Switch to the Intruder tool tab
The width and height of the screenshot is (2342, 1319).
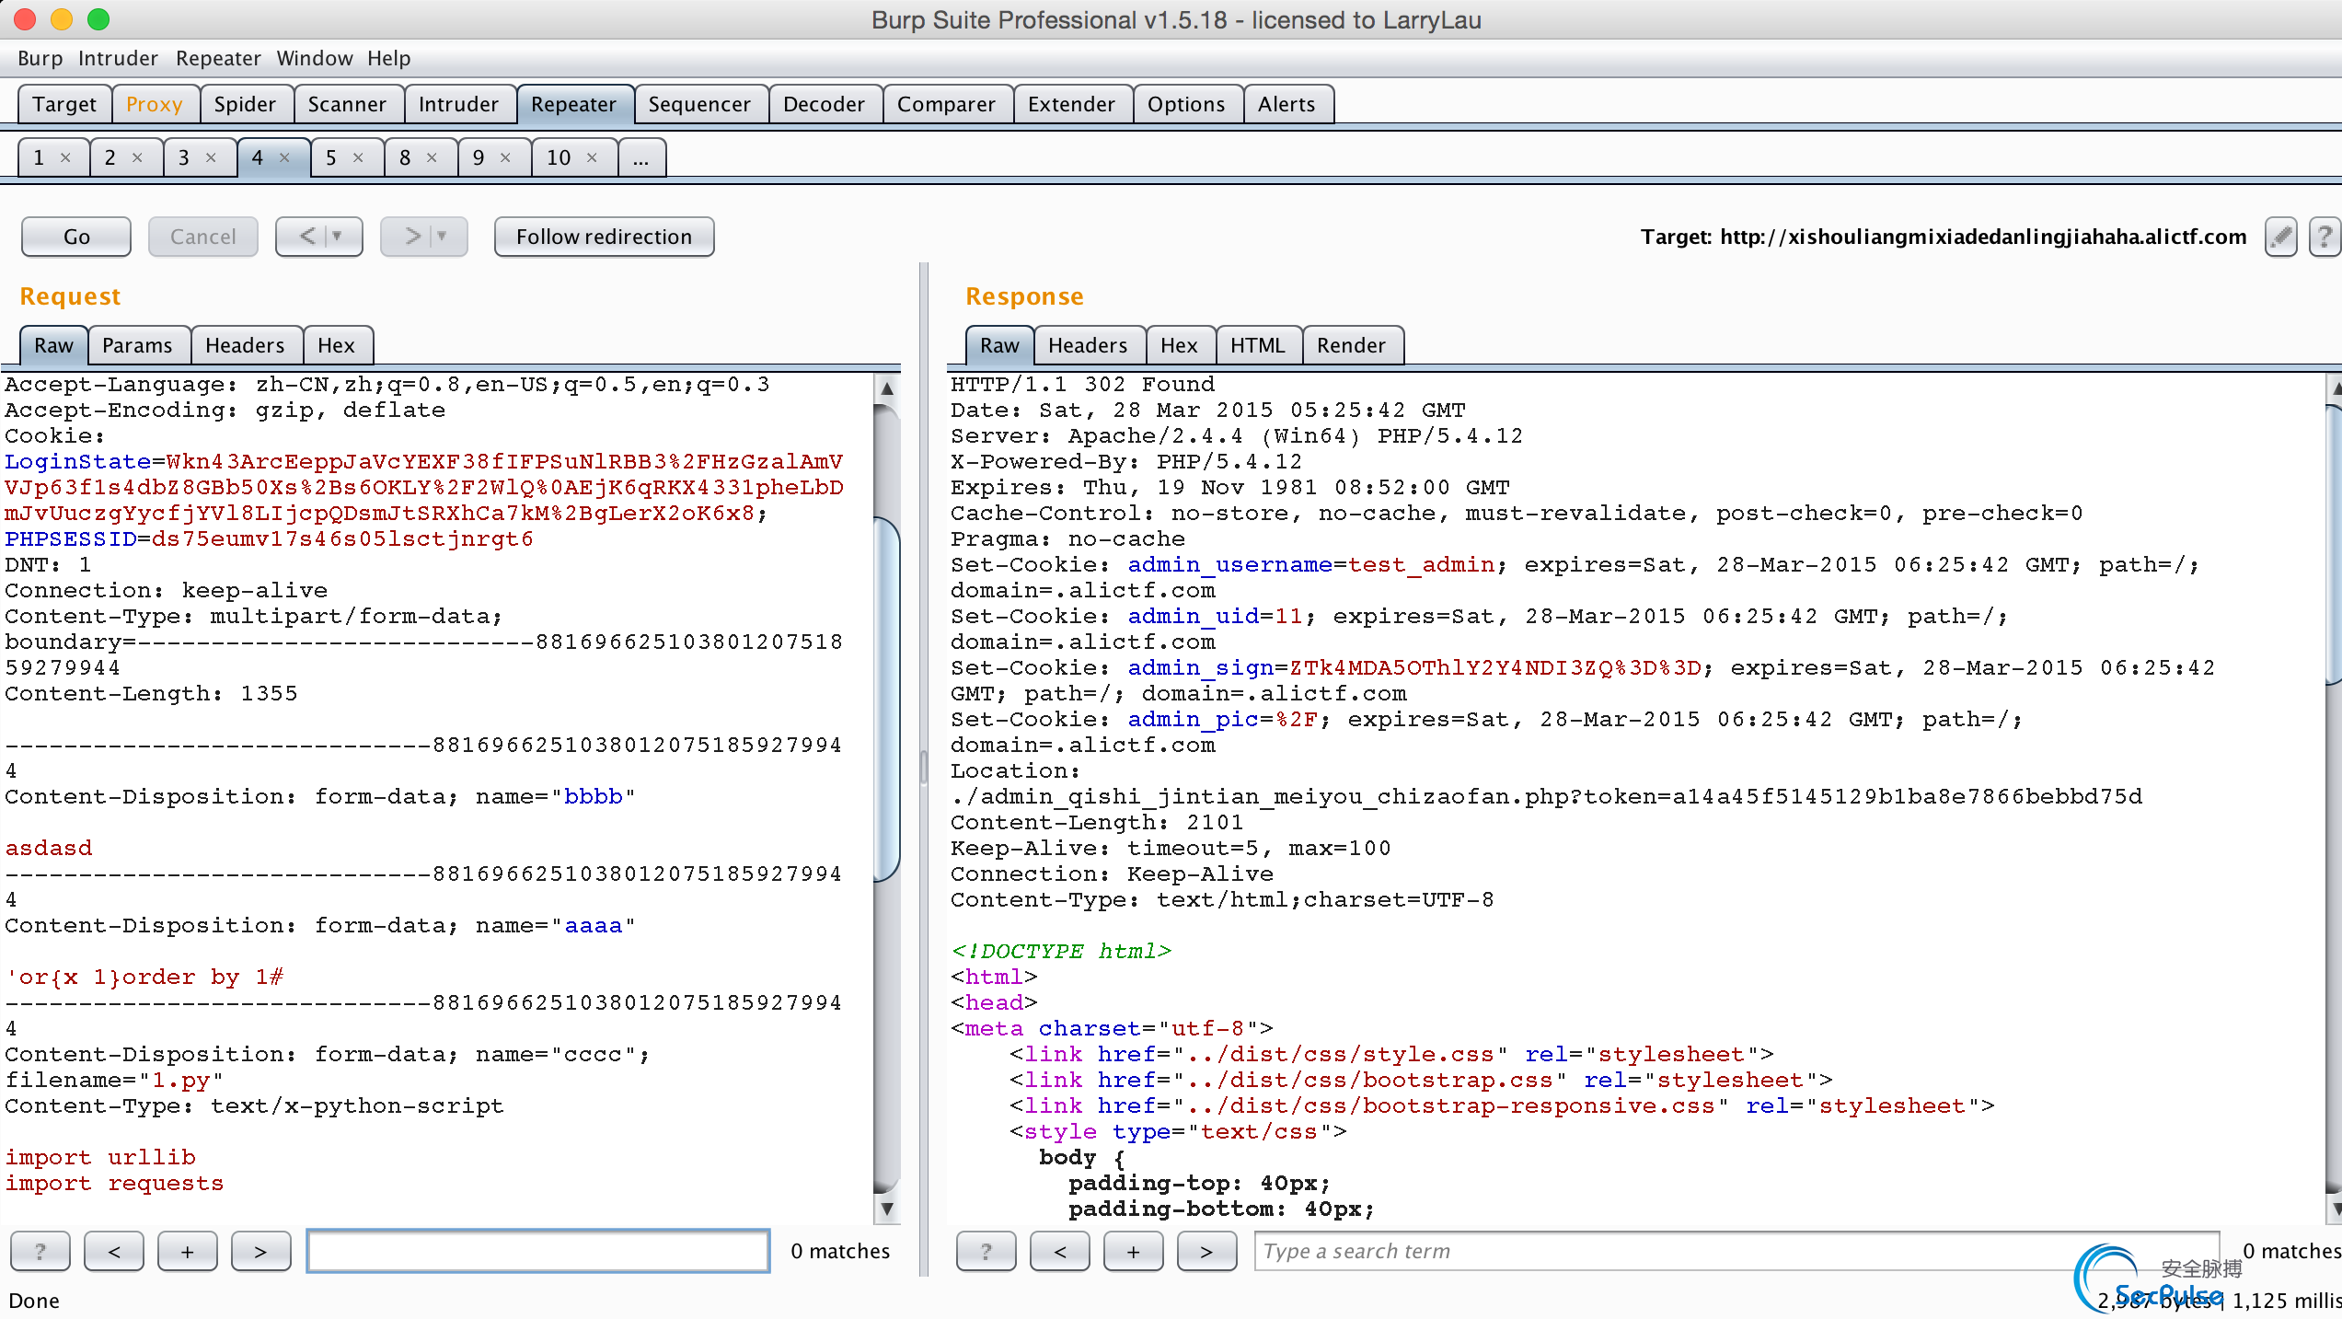tap(458, 104)
